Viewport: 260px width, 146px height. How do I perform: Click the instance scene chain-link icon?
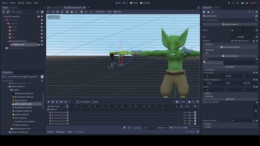(x=8, y=12)
